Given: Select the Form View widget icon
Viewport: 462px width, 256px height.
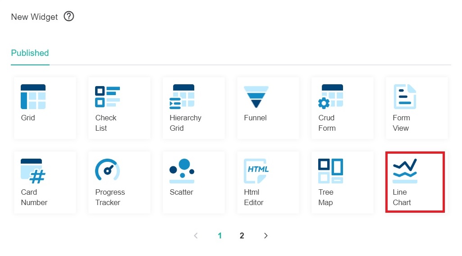Looking at the screenshot, I should (404, 97).
